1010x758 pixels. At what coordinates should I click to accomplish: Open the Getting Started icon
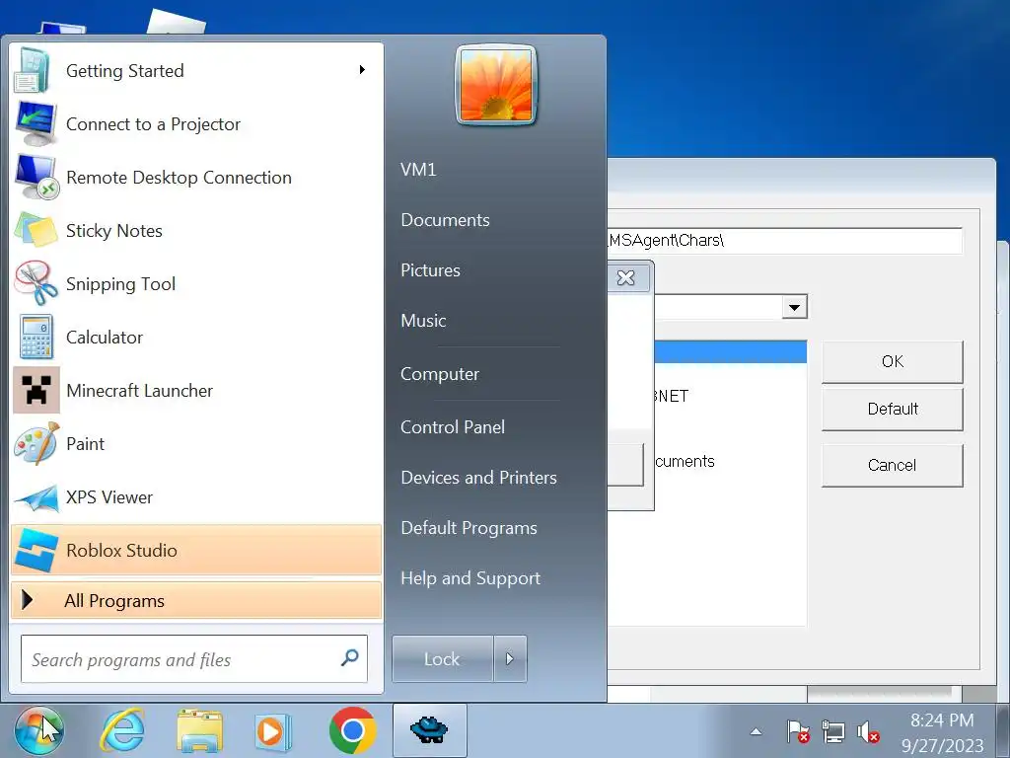coord(32,70)
